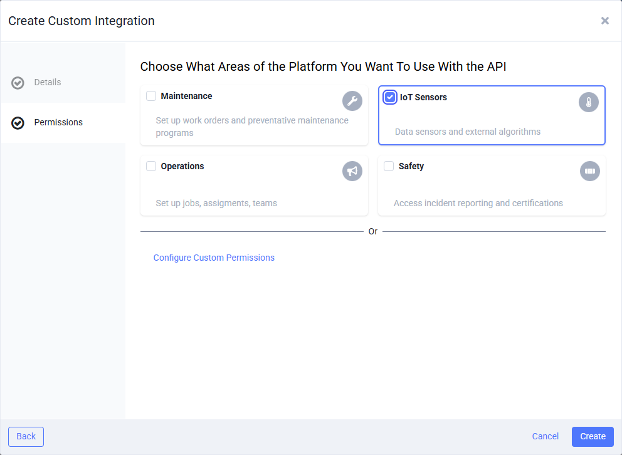Click the Operations card title

pos(182,166)
